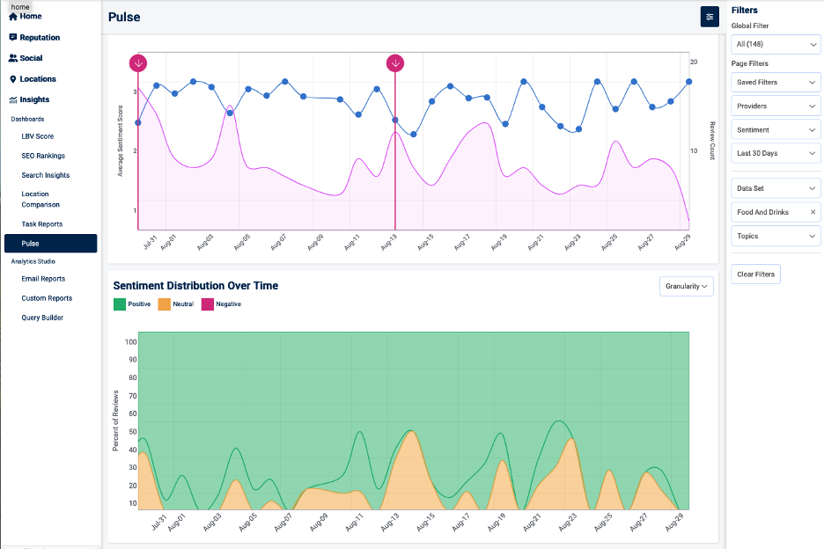824x549 pixels.
Task: Click the Home icon in sidebar
Action: [x=13, y=17]
